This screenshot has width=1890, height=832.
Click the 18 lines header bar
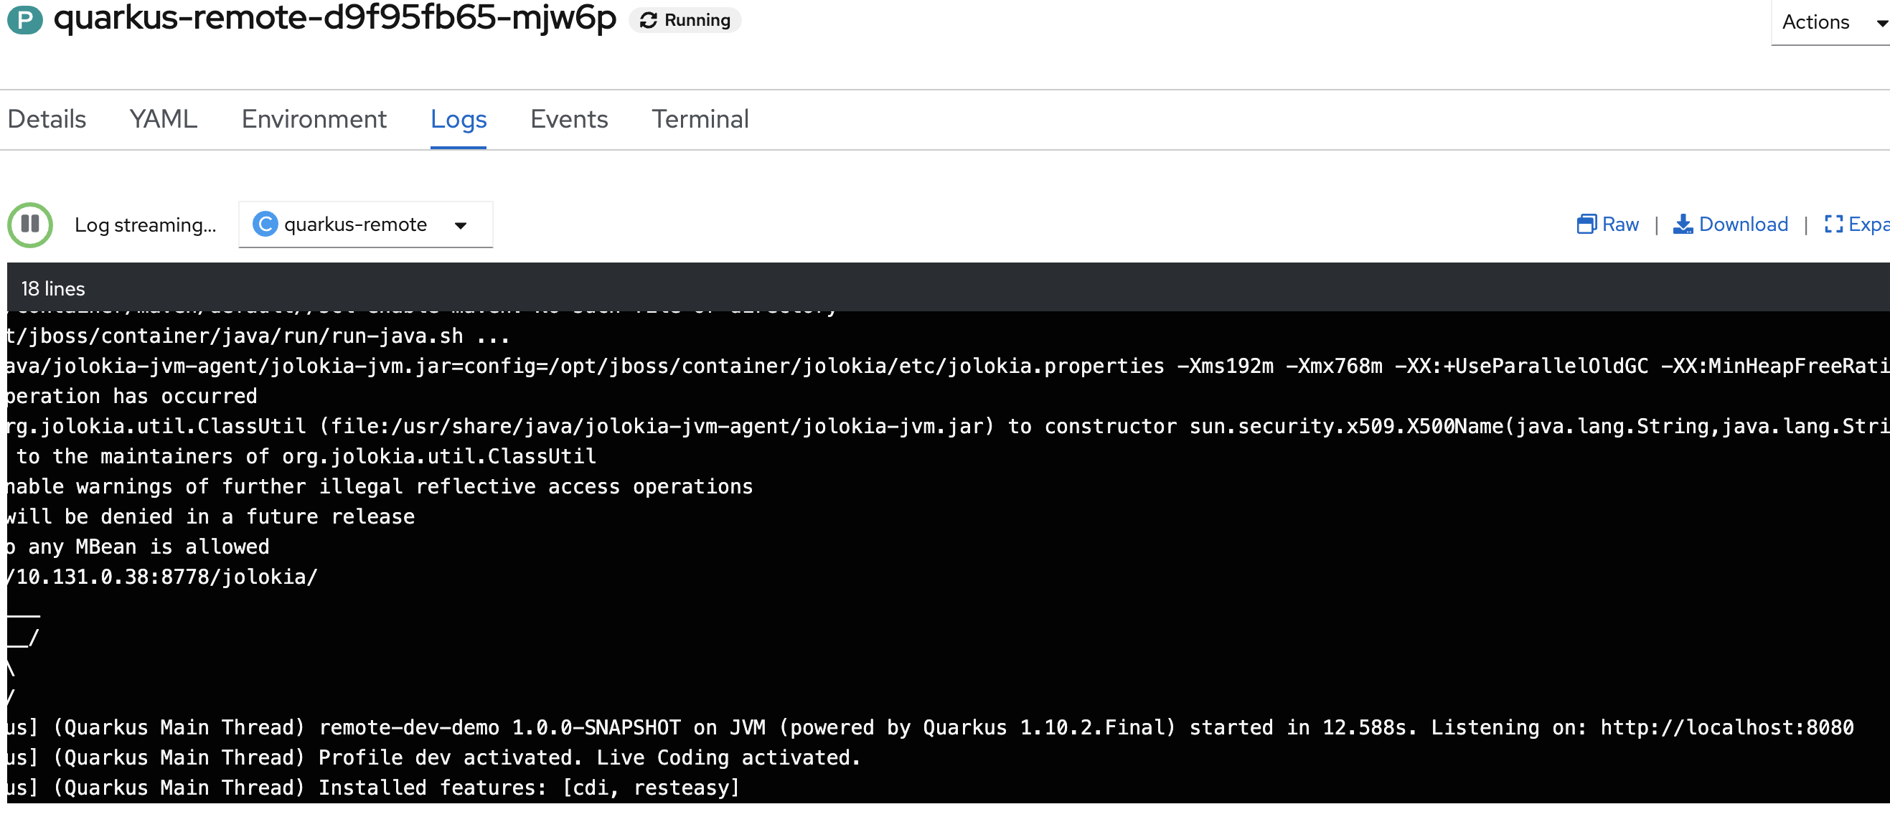[x=52, y=288]
